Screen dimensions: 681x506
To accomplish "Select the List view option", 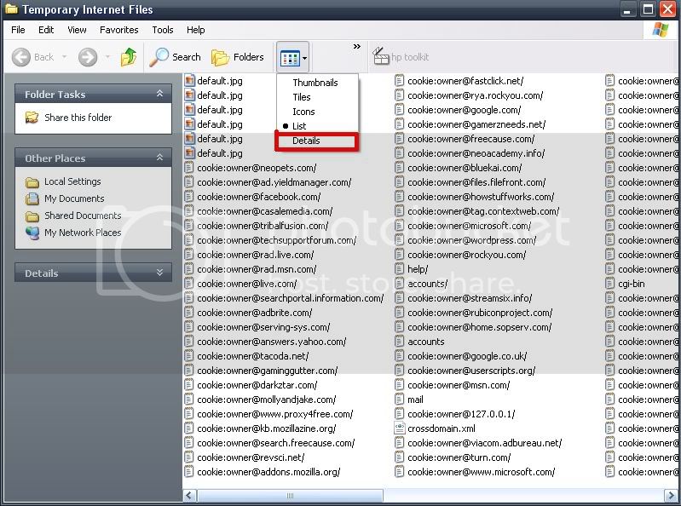I will (x=299, y=126).
